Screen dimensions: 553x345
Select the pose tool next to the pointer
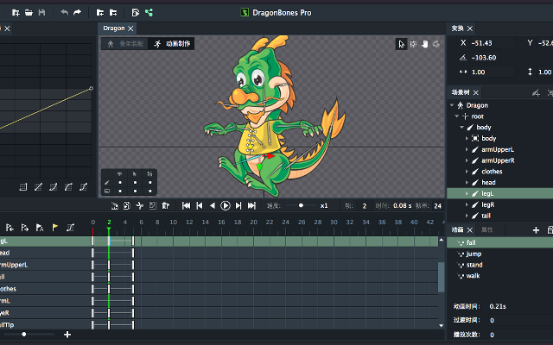click(413, 44)
